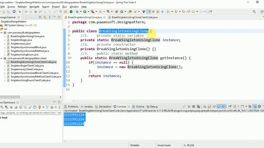
Task: Toggle Block Selection Mode in toolbar
Action: (x=158, y=12)
